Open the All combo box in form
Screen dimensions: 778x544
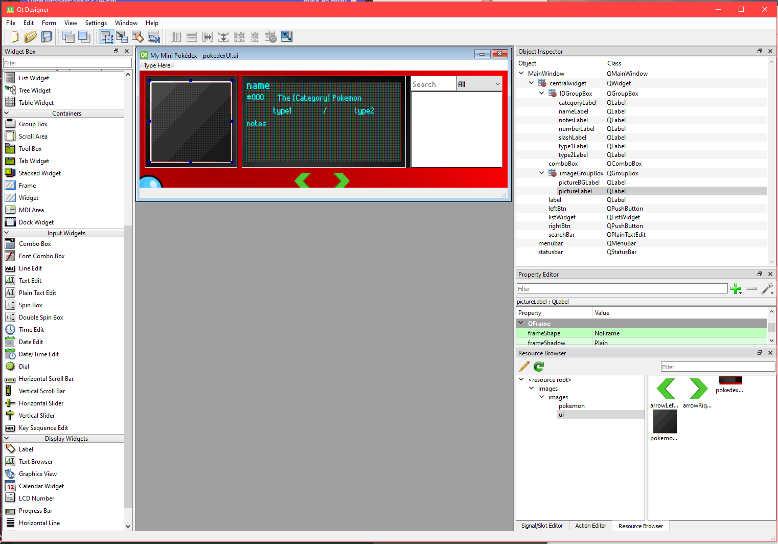coord(479,84)
